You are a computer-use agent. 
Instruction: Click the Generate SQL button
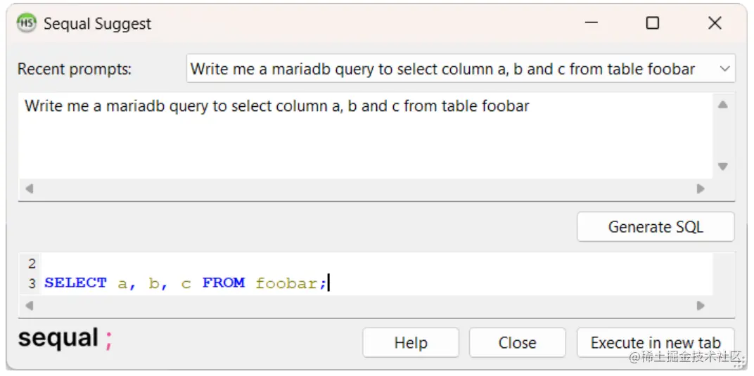tap(656, 227)
